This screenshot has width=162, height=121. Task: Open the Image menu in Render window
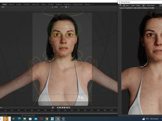coord(138,5)
